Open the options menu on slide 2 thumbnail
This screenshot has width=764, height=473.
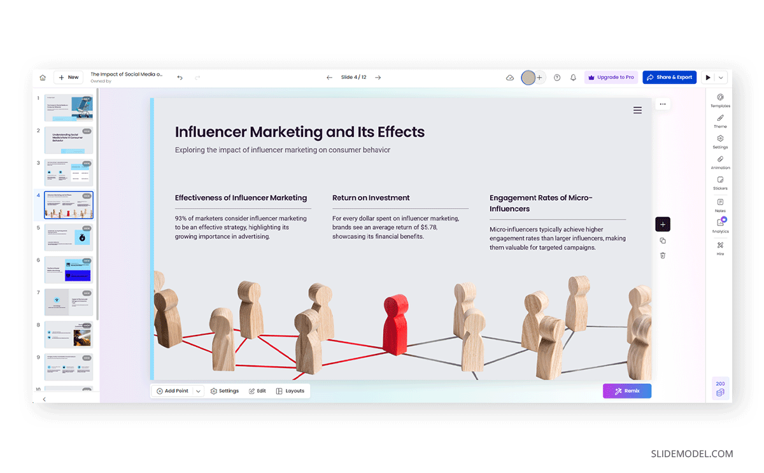[x=87, y=131]
